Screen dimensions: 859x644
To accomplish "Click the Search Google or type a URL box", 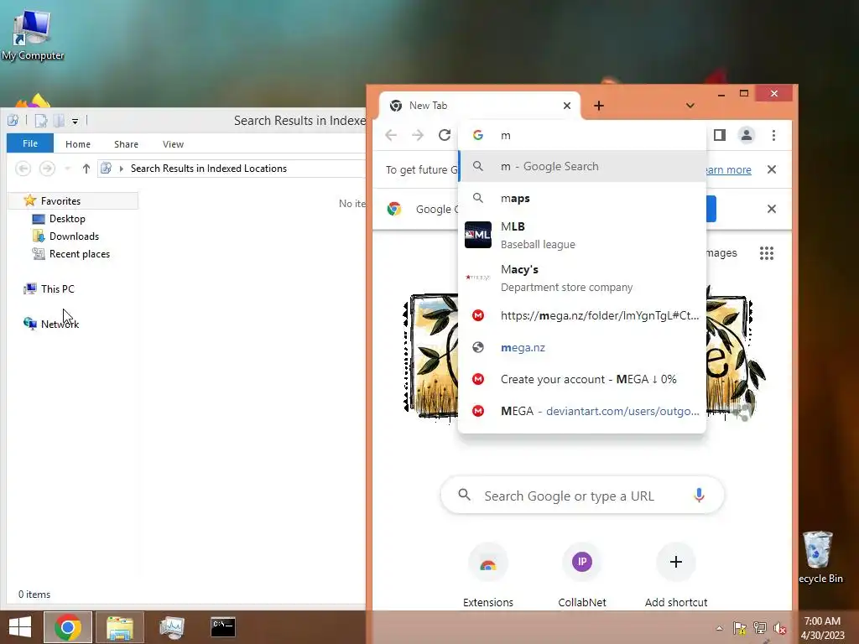I will tap(582, 496).
